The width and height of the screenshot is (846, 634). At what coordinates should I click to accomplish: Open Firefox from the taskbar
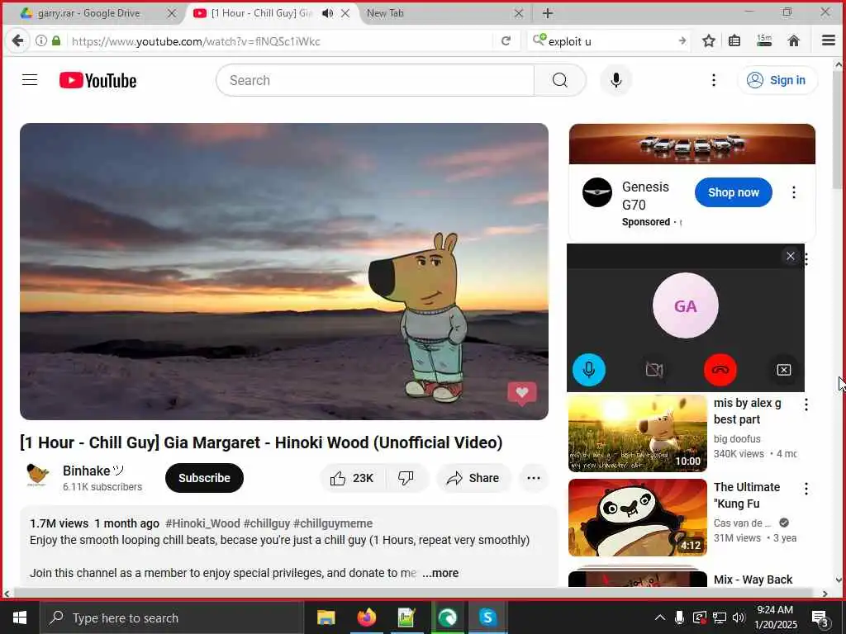[x=366, y=617]
